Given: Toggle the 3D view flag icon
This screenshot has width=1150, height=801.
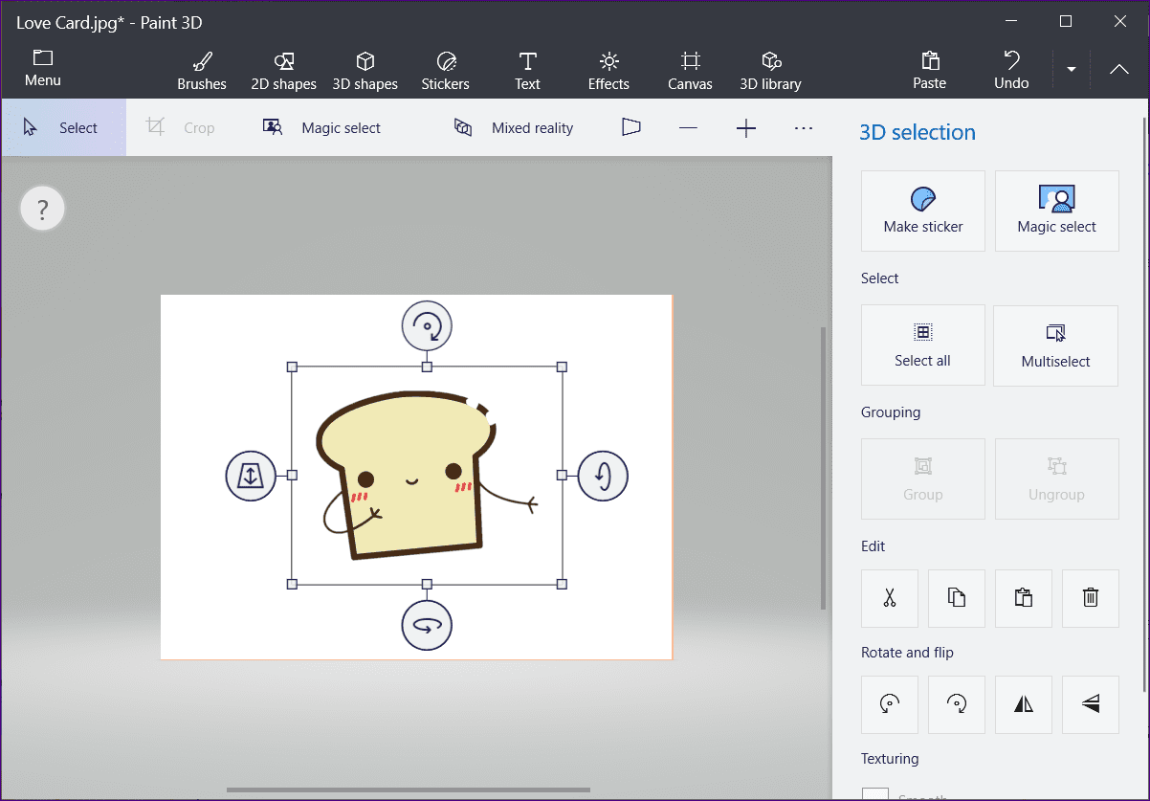Looking at the screenshot, I should [x=630, y=127].
